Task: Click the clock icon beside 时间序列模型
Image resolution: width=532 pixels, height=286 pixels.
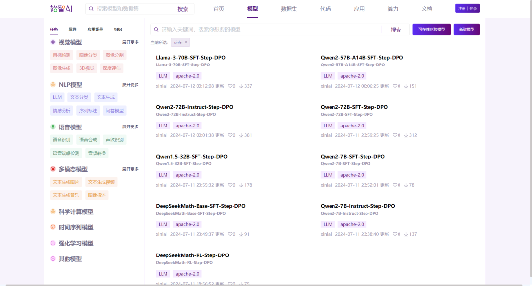Action: (x=53, y=227)
